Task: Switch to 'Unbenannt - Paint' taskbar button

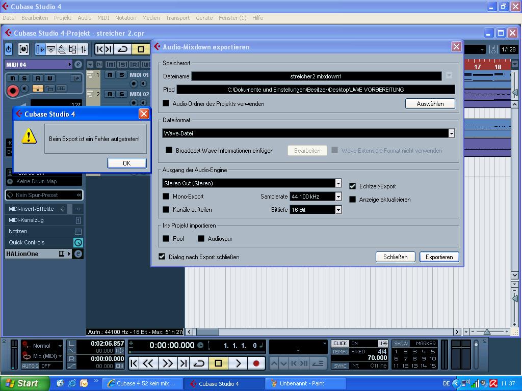Action: pos(306,383)
